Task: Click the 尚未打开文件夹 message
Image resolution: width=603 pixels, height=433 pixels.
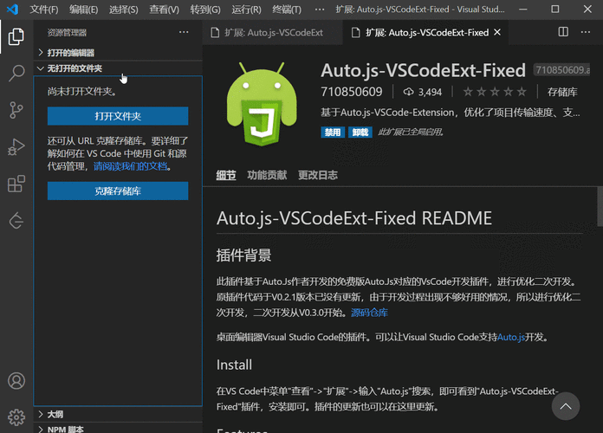Action: (82, 92)
